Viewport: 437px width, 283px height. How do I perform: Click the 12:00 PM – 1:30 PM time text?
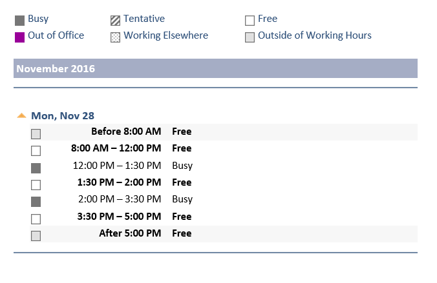point(117,166)
